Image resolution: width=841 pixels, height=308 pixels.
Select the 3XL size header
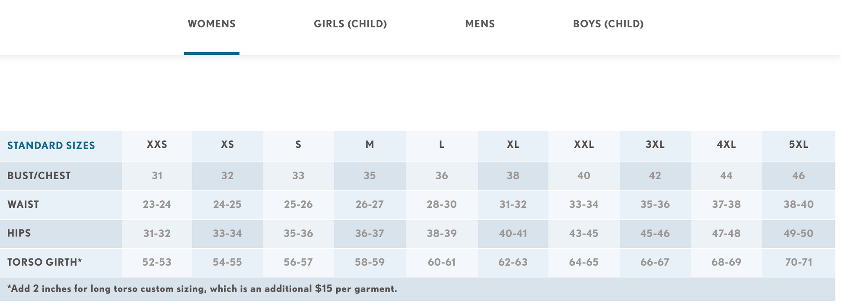[655, 145]
